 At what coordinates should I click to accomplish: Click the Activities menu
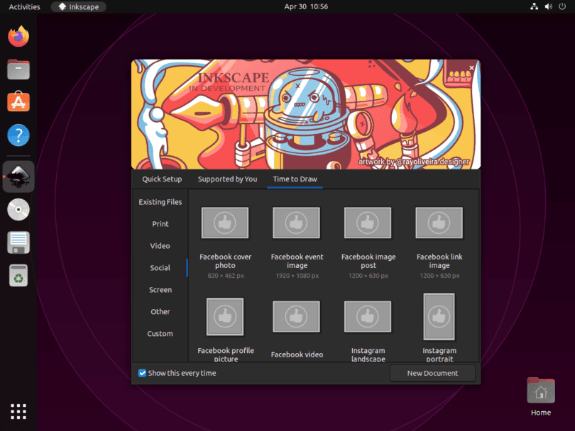click(23, 6)
